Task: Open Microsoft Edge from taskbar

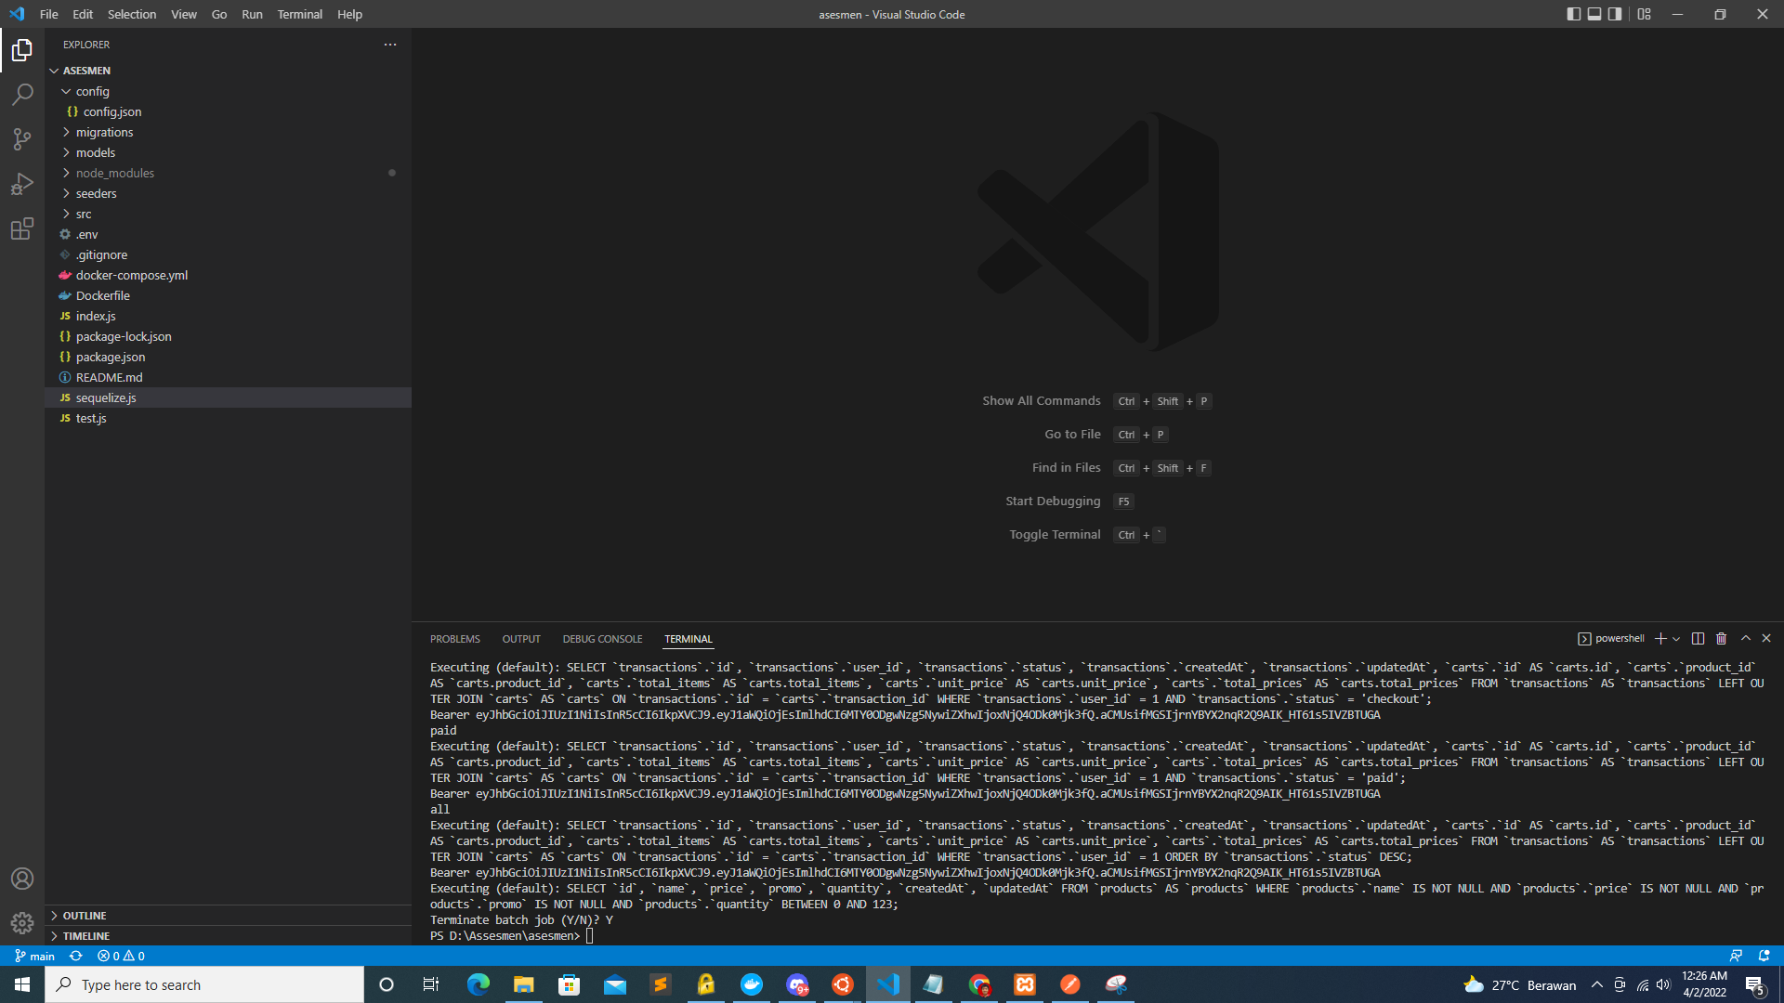Action: click(x=479, y=984)
